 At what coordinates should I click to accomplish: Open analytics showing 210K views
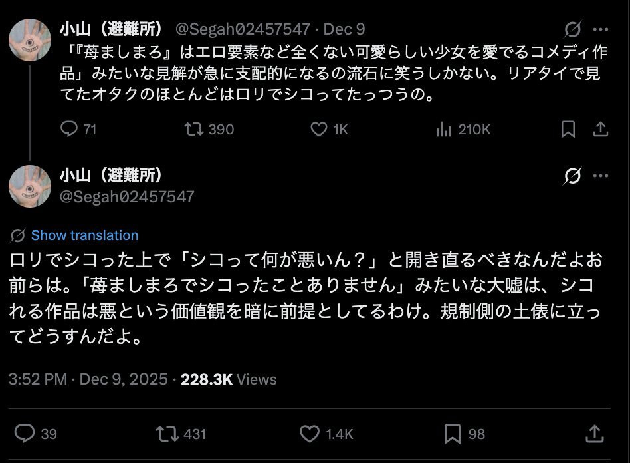point(444,129)
